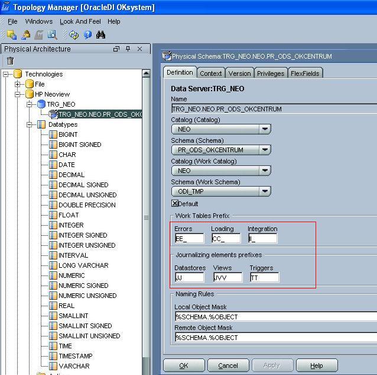
Task: Click the Local Object Mask field
Action: coord(276,317)
